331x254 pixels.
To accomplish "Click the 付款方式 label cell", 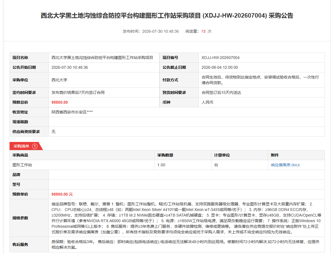I will click(x=179, y=80).
